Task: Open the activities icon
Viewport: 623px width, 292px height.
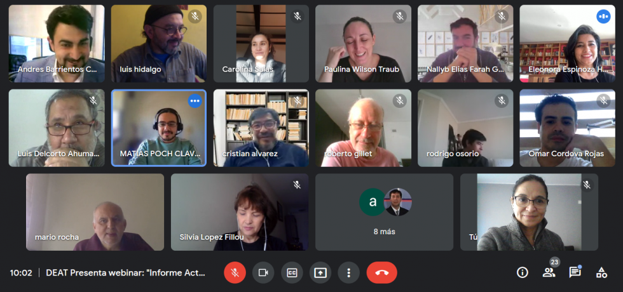Action: [x=601, y=272]
